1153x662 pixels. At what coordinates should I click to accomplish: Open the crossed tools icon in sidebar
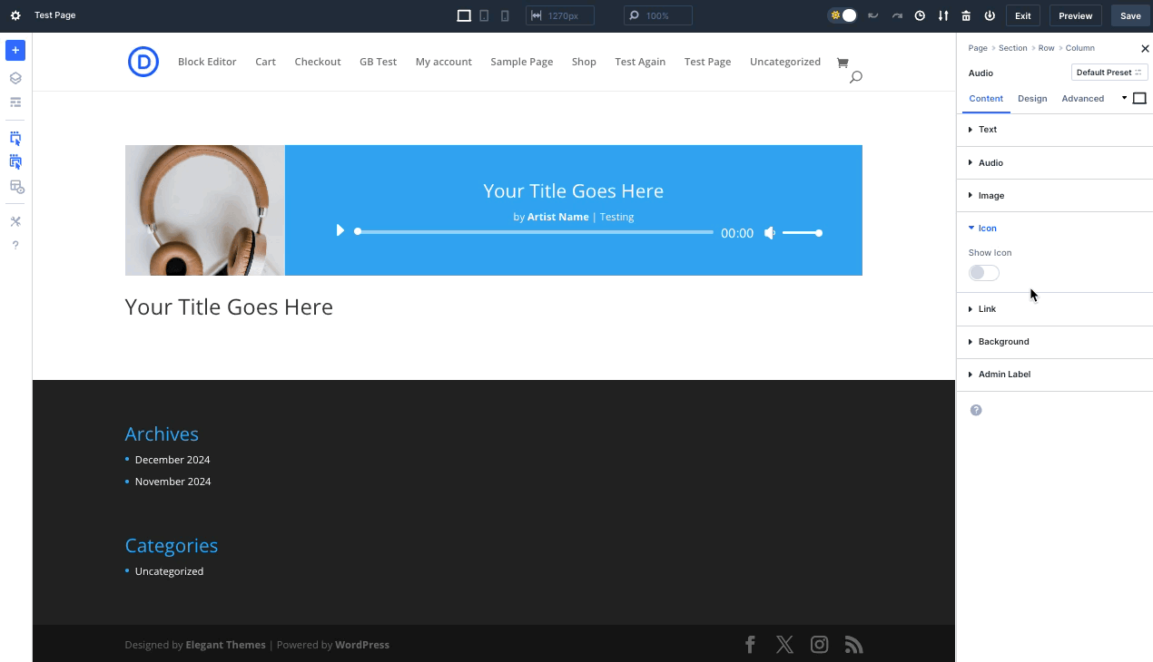[x=15, y=221]
